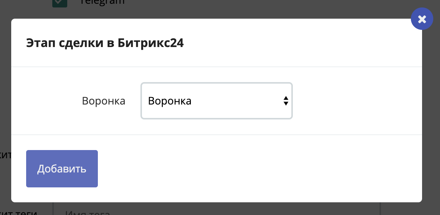Click the dialog header area right of the title
The height and width of the screenshot is (215, 440).
(299, 43)
